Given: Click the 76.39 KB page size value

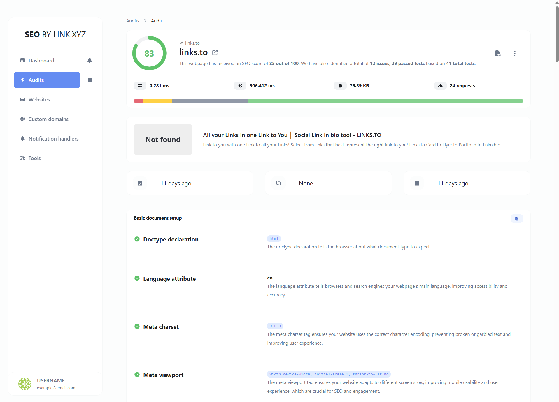Looking at the screenshot, I should click(359, 85).
